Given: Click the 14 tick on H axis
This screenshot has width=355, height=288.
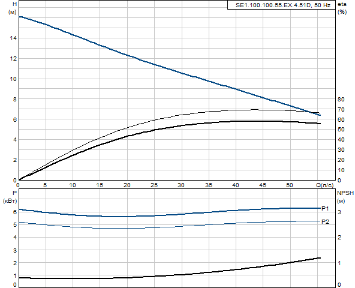Looking at the screenshot, I should pyautogui.click(x=13, y=38).
